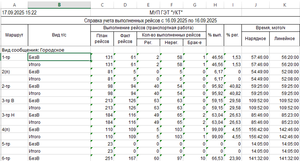Screen dimensions: 300x161
Task: Click the Брак-е subheader cell
Action: 194,42
